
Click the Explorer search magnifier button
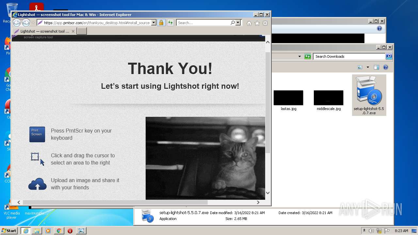point(389,56)
